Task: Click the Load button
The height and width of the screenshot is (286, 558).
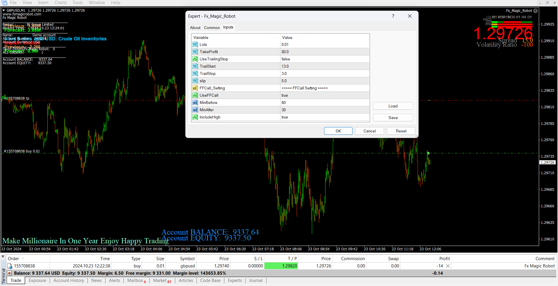Action: pyautogui.click(x=393, y=106)
